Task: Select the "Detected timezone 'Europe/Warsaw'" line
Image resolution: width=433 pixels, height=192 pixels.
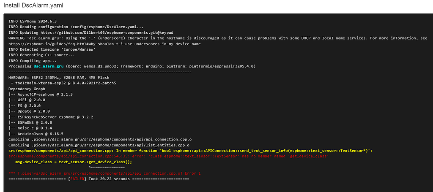Action: click(x=52, y=49)
